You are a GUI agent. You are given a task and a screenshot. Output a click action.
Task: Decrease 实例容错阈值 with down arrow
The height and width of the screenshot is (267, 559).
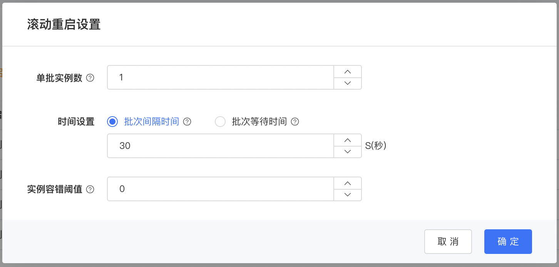click(348, 195)
